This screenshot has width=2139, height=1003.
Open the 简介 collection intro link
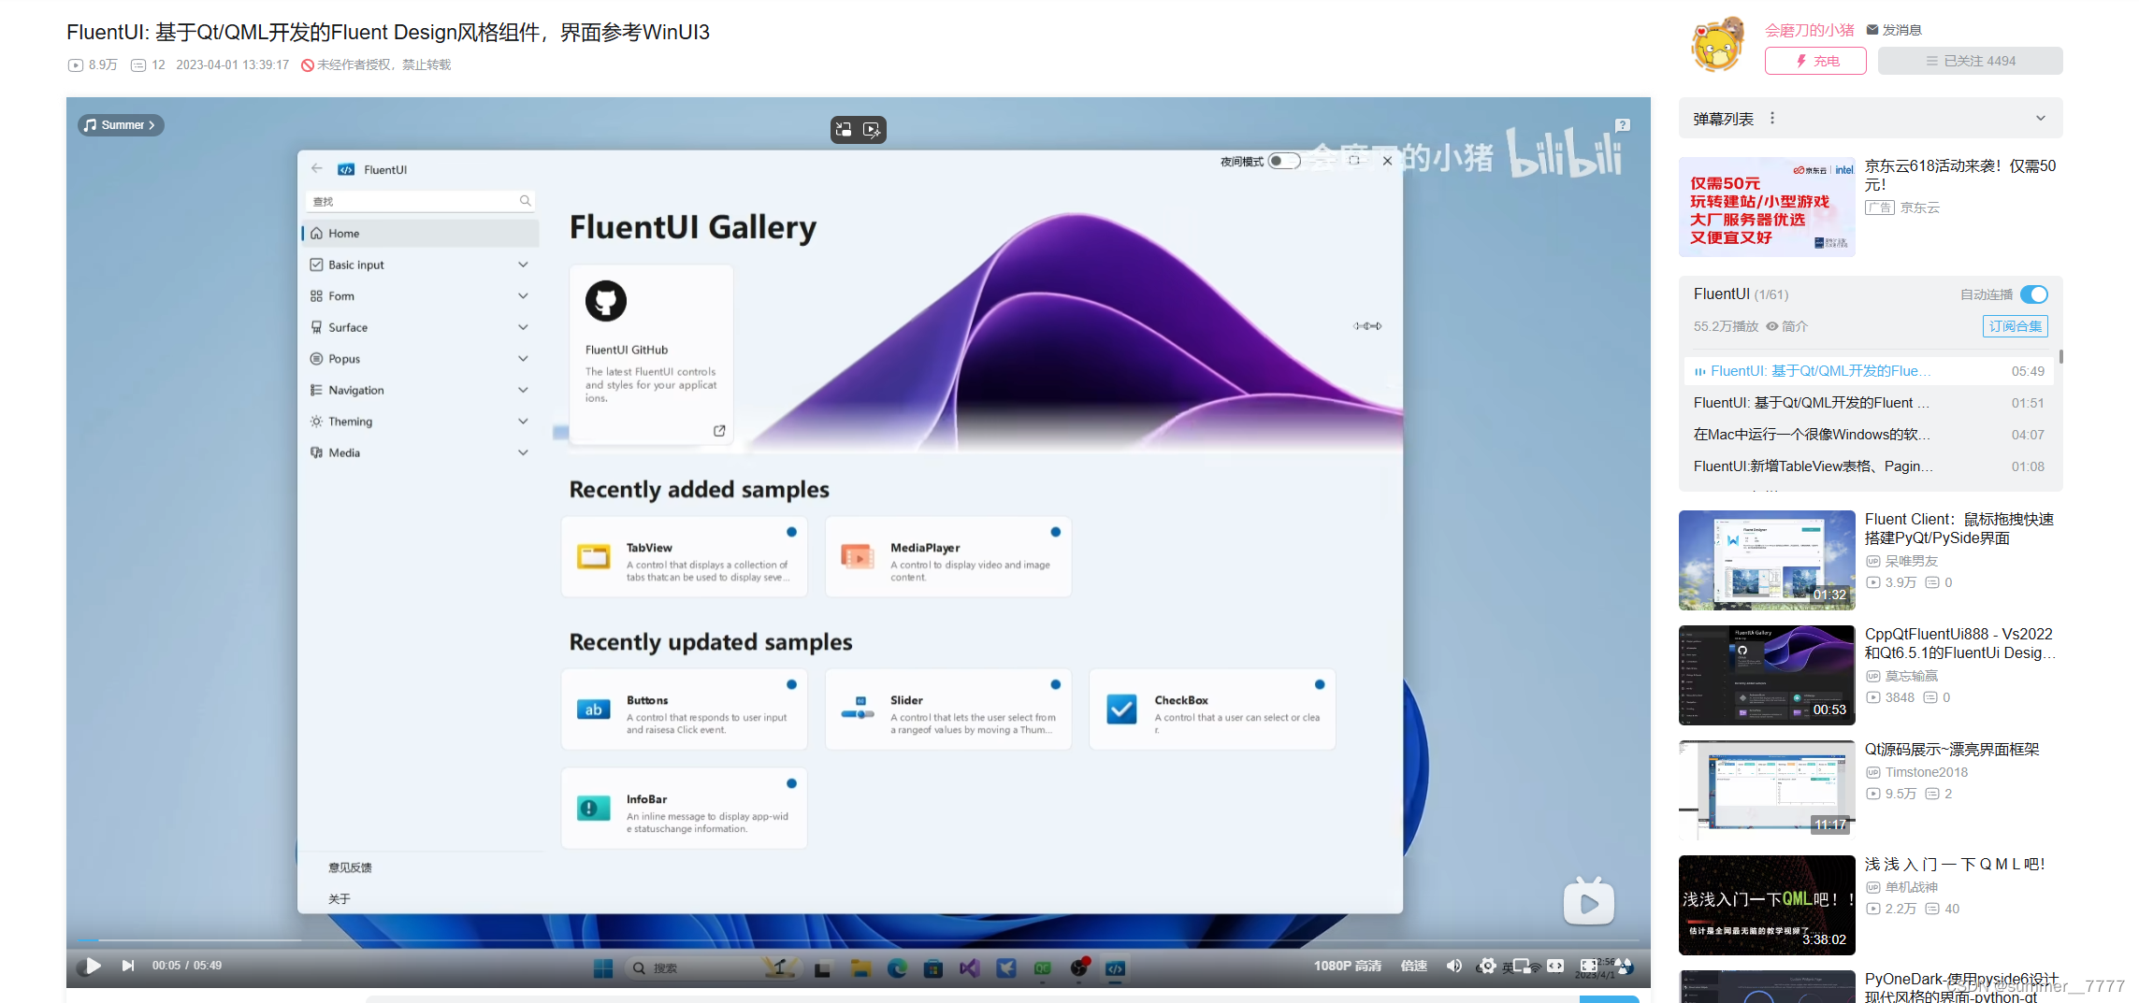1786,326
